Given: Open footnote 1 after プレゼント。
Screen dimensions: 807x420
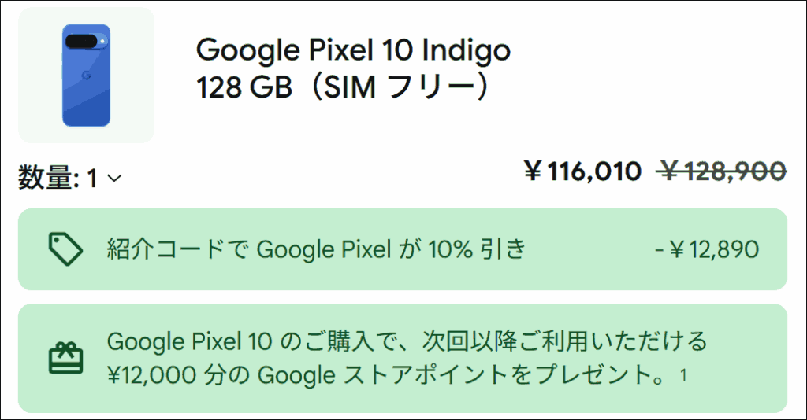Looking at the screenshot, I should 682,375.
